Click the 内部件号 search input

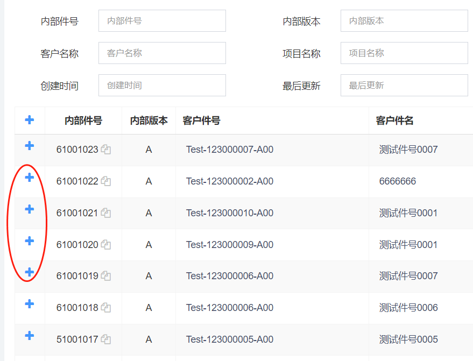click(x=162, y=21)
